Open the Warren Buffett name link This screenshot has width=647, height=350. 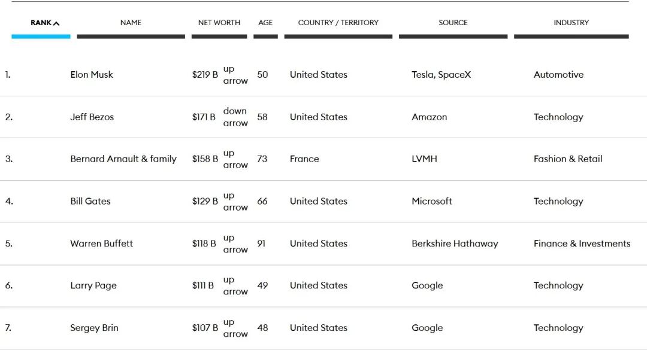pyautogui.click(x=102, y=244)
